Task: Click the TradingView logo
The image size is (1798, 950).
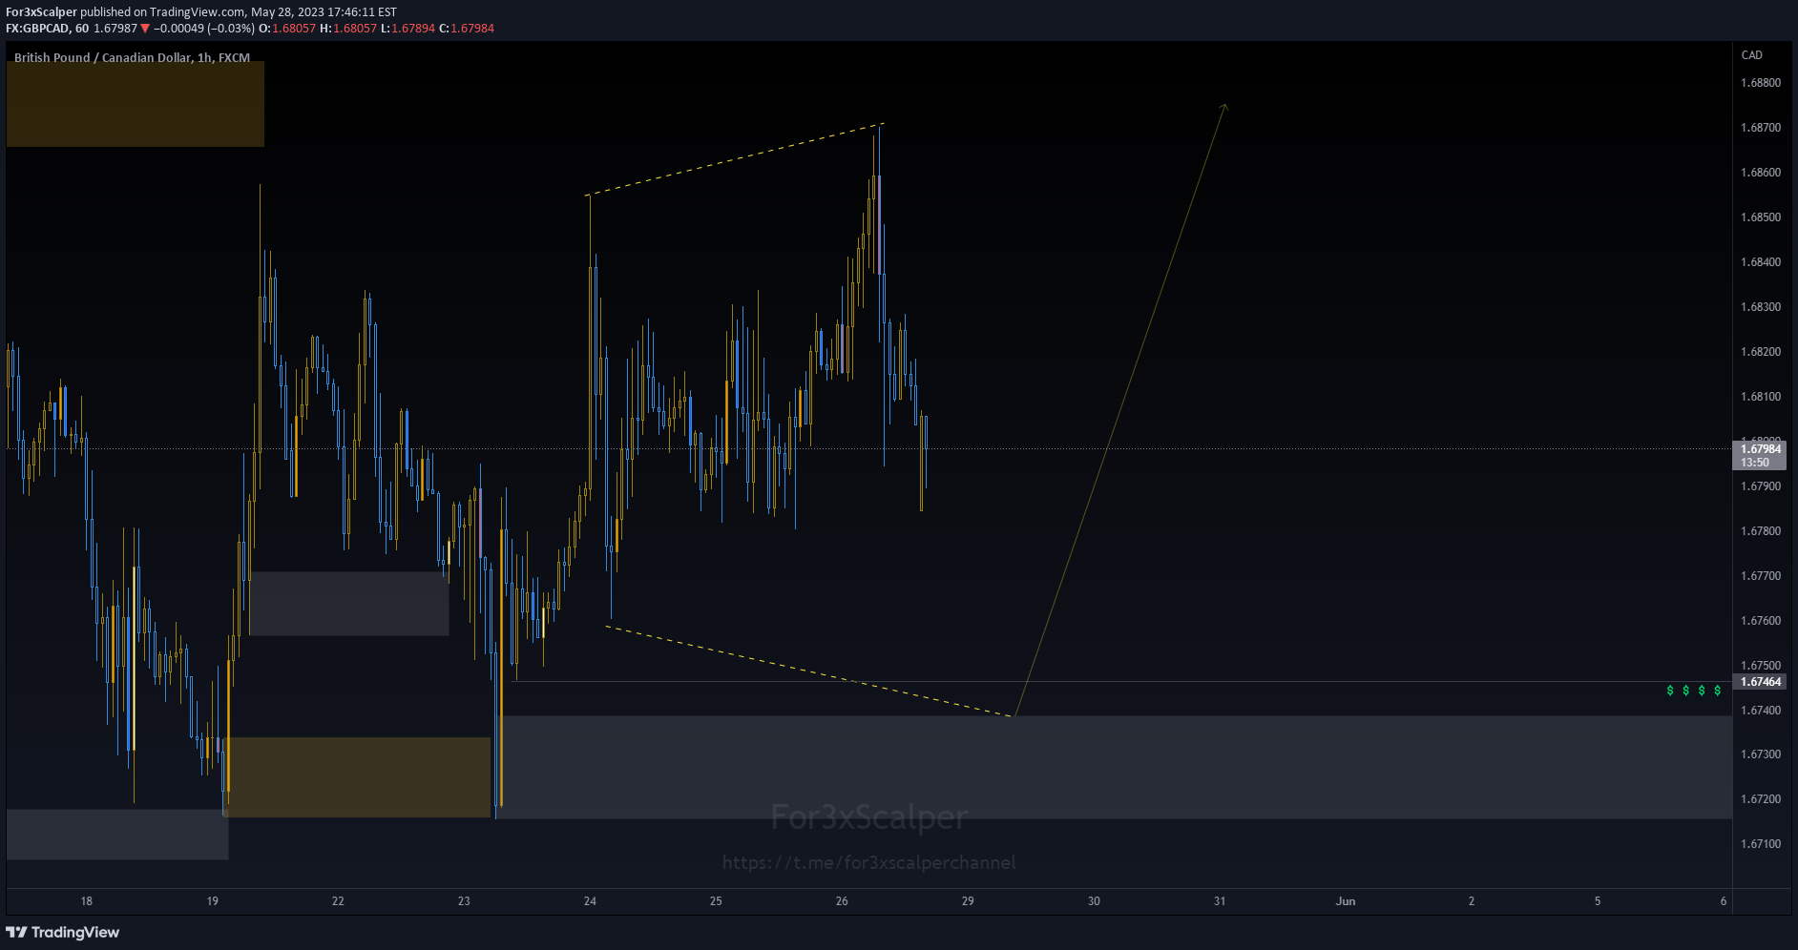Action: 64,932
